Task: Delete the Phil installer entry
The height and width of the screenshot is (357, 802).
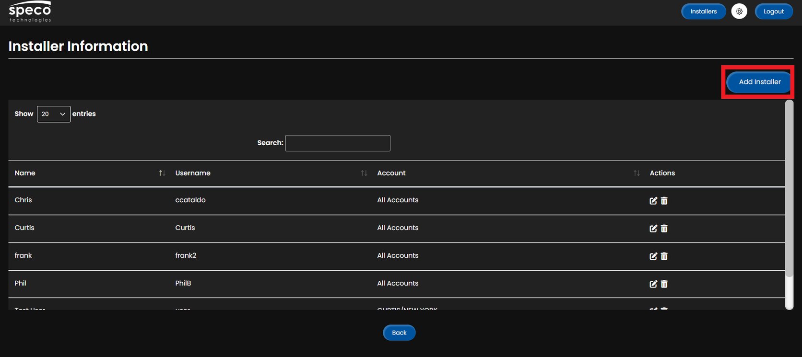Action: (x=664, y=284)
